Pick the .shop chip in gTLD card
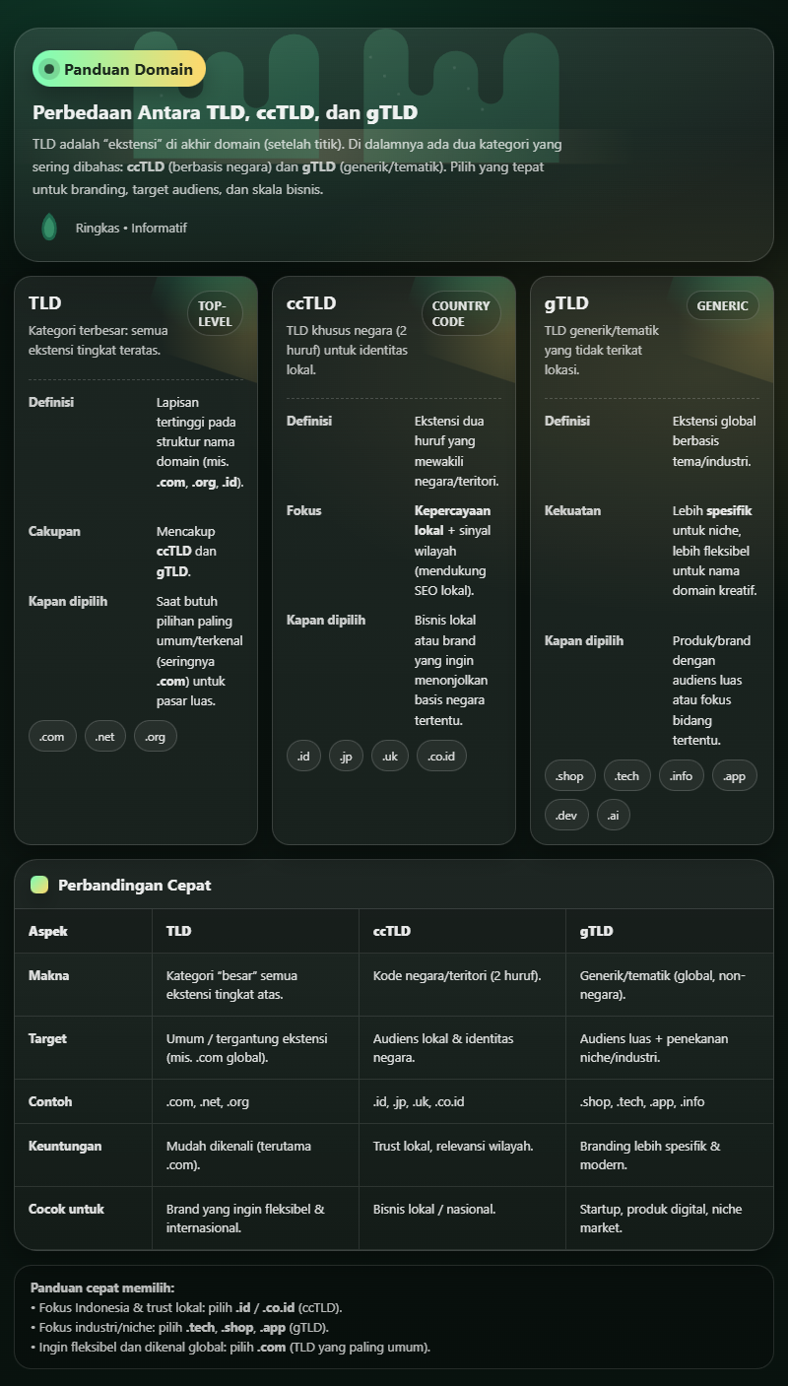788x1386 pixels. (x=569, y=776)
